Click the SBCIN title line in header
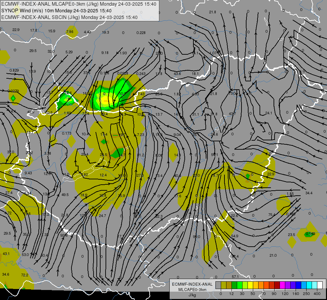The image size is (327, 300). [69, 17]
